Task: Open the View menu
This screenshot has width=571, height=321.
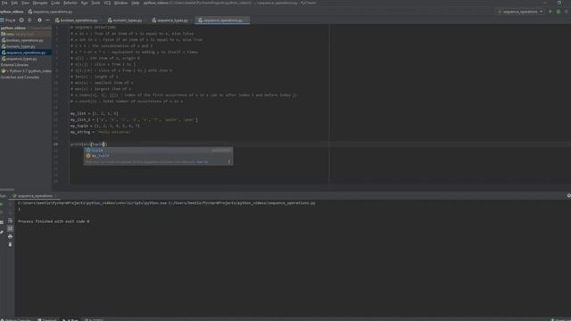Action: point(25,3)
